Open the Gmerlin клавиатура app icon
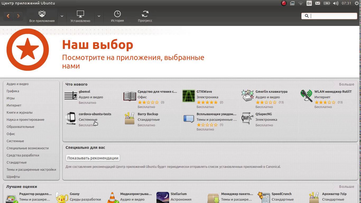361x203 pixels. [248, 96]
